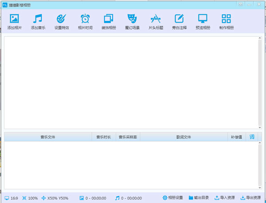Click 导出资源 to export resources
The height and width of the screenshot is (203, 266).
(x=250, y=198)
